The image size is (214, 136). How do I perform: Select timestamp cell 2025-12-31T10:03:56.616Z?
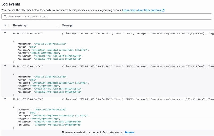pos(28,99)
